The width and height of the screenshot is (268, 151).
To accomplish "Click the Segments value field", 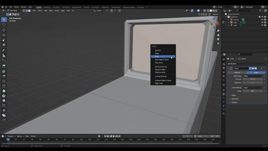I will (253, 83).
